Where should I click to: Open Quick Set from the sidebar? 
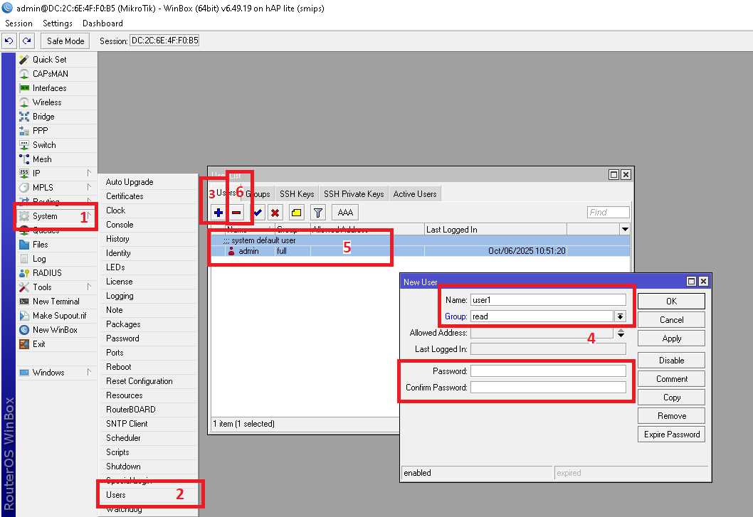(49, 60)
